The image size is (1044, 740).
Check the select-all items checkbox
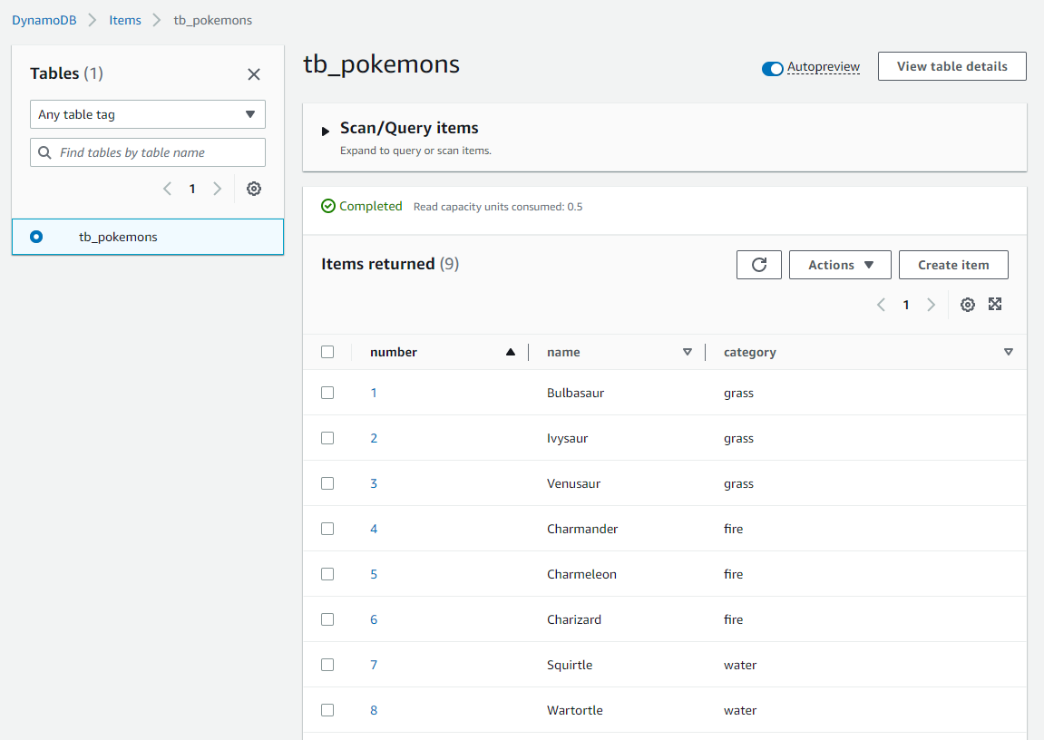click(x=327, y=352)
